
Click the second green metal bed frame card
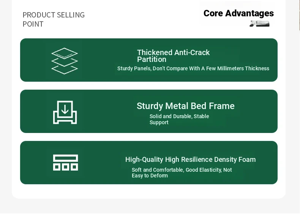coord(149,111)
